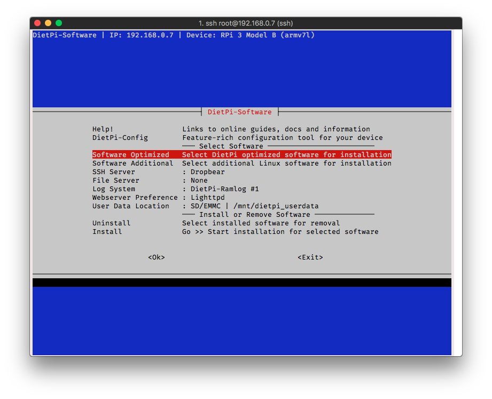
Task: Click the 'Select Software' section heading
Action: (231, 146)
